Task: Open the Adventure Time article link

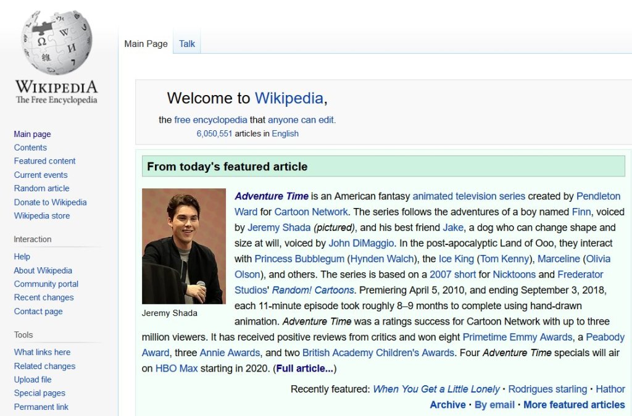Action: click(271, 196)
